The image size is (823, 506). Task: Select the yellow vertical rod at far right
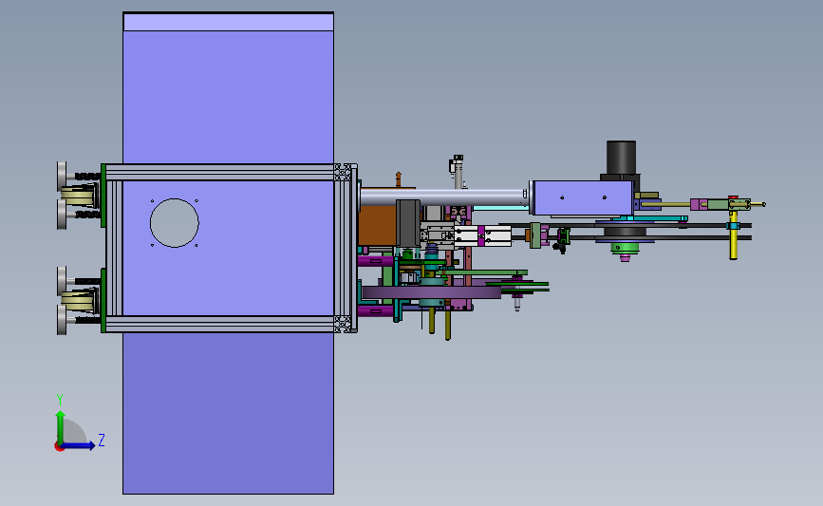(x=733, y=234)
